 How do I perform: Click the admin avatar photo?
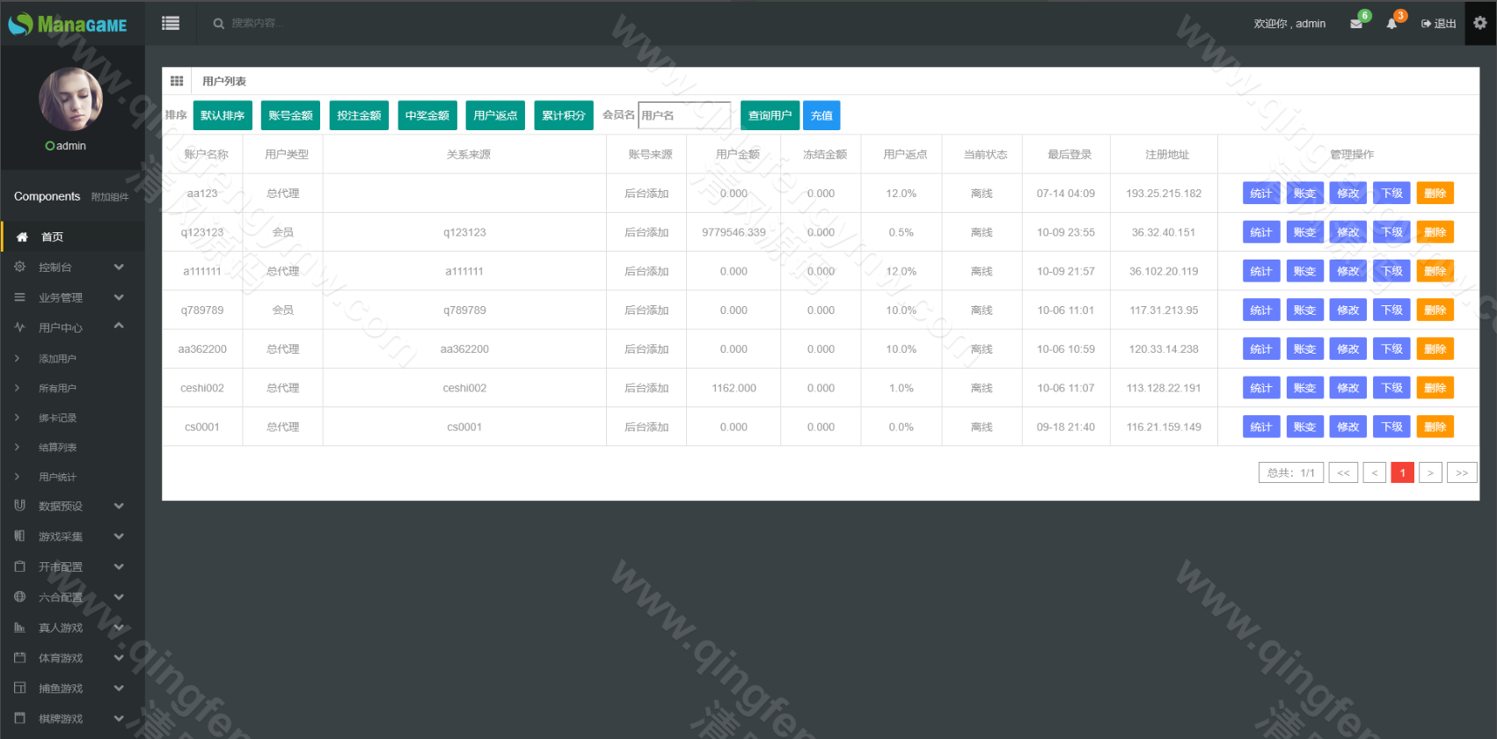pos(70,99)
